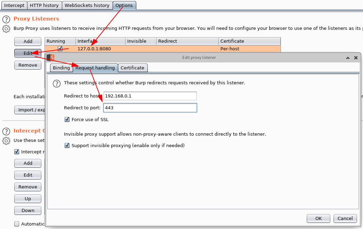Open the Intercept section gear settings icon
The height and width of the screenshot is (229, 363).
point(6,141)
